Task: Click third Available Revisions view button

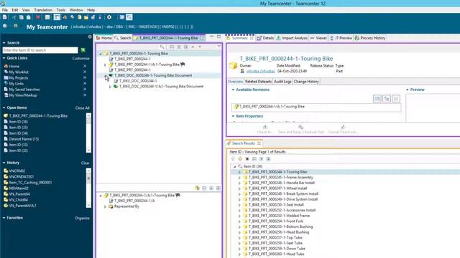Action: 396,99
